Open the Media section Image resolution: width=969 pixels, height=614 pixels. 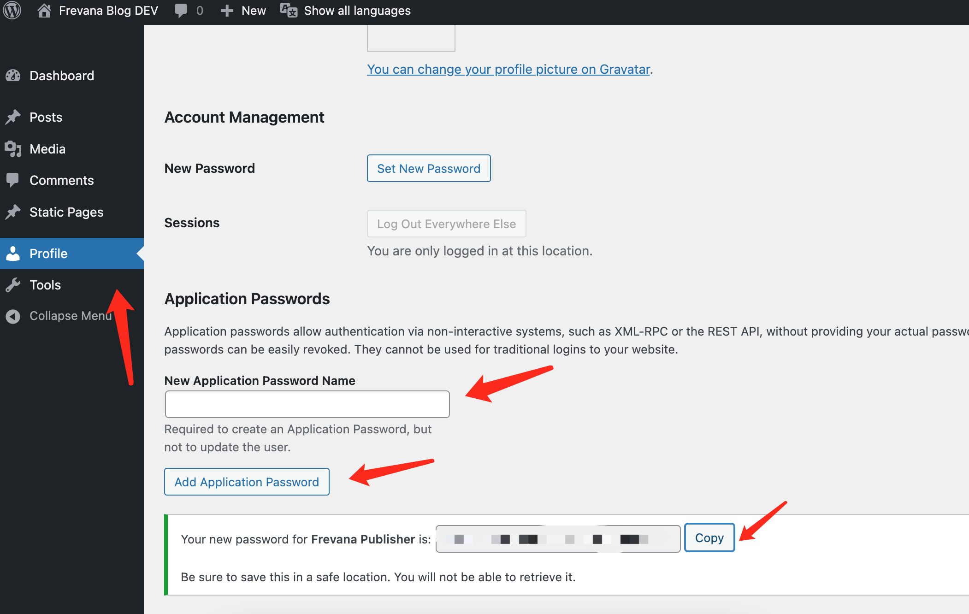(72, 149)
